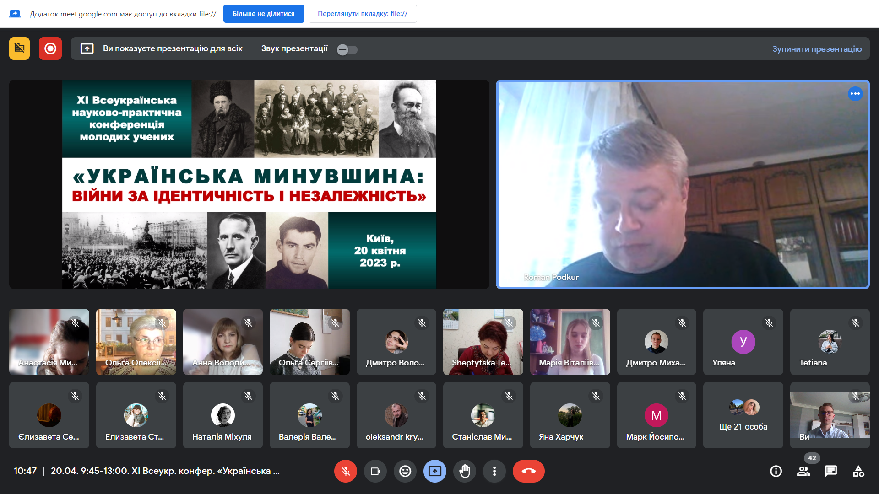Toggle presentation audio switch

(x=347, y=49)
